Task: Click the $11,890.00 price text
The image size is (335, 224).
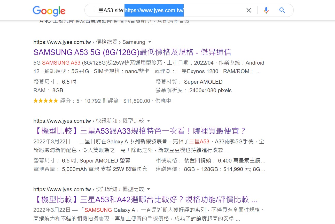Action: (137, 101)
